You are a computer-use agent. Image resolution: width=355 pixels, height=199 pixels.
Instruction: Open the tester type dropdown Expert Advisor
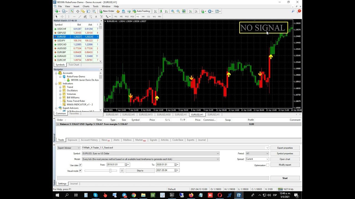point(69,148)
